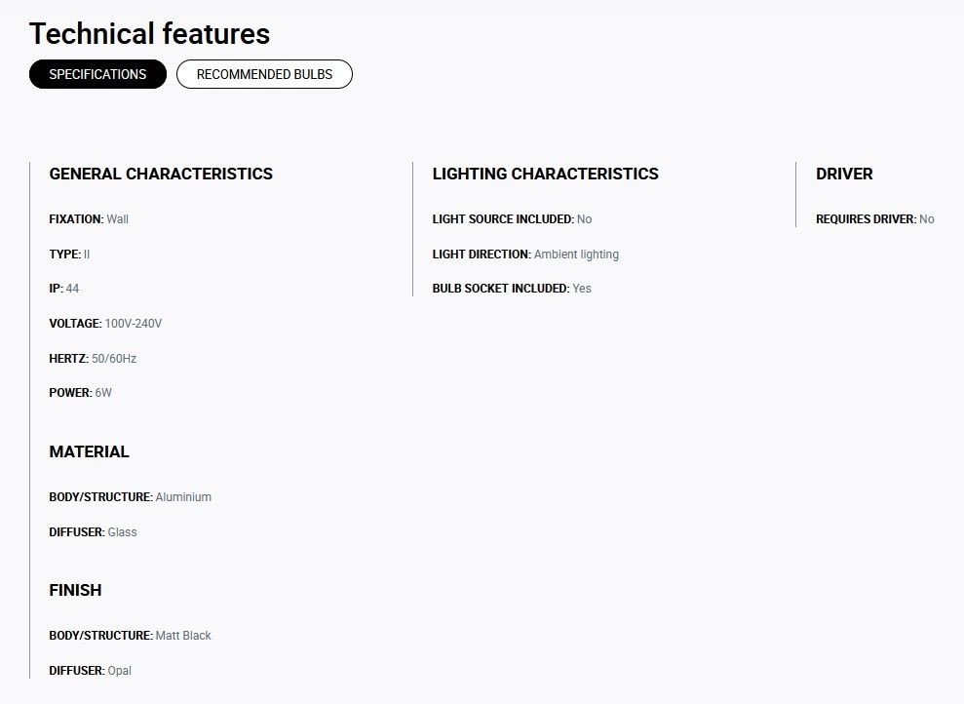
Task: Switch to the Recommended Bulbs tab
Action: point(264,74)
